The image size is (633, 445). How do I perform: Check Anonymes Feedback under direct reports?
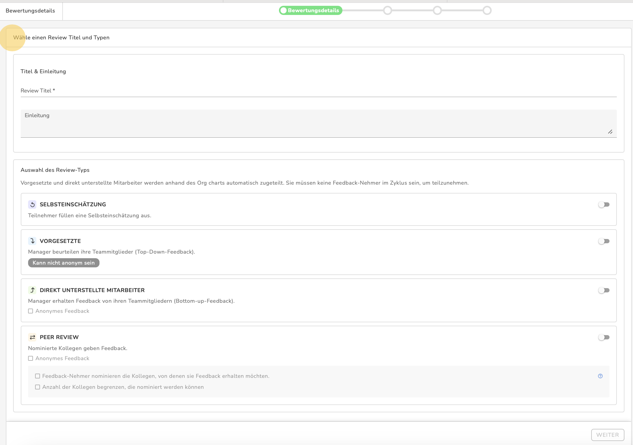[31, 311]
